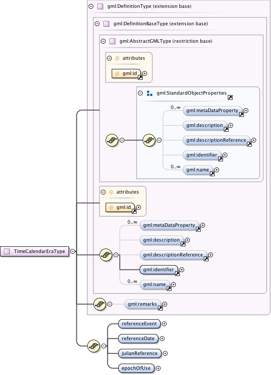Collapse attributes box inside gml:AbstractGMLType
271x375 pixels.
(110, 58)
